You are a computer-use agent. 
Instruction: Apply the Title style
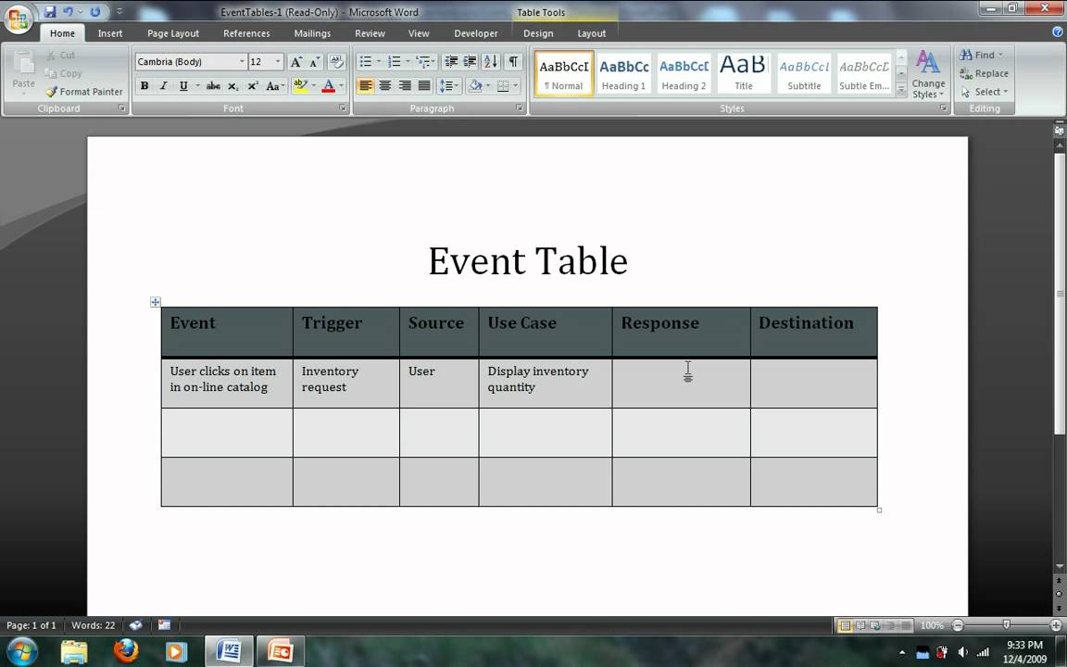[x=744, y=73]
